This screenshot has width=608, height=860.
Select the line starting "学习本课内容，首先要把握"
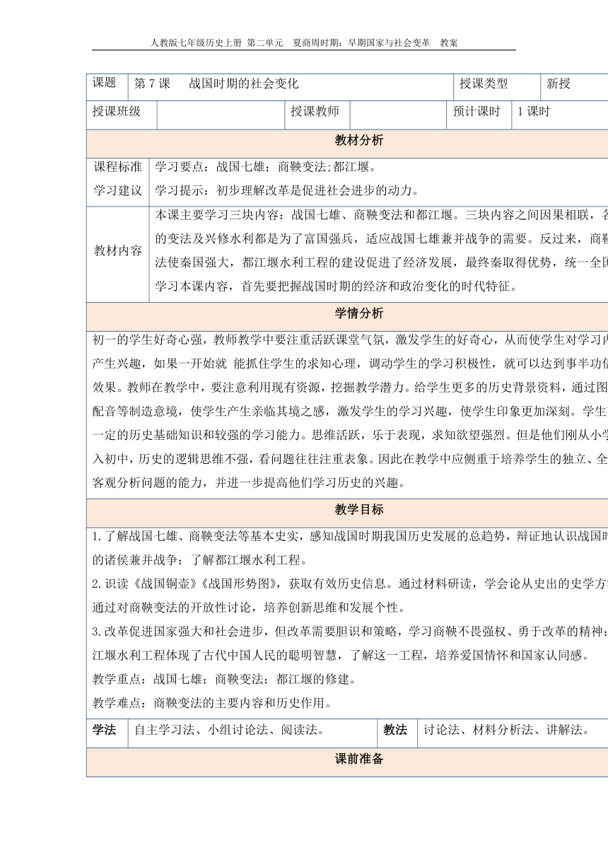(337, 286)
